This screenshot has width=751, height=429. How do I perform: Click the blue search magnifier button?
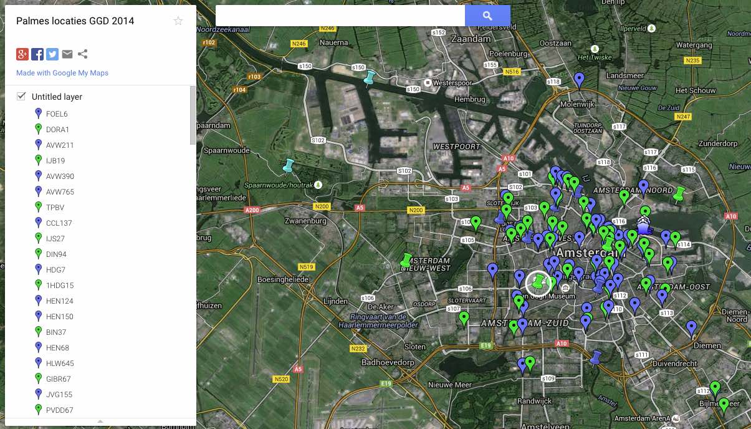487,16
